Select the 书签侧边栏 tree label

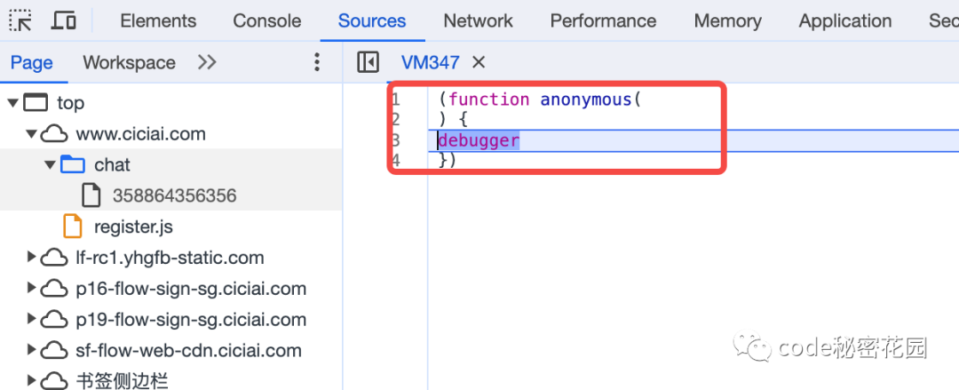(122, 381)
